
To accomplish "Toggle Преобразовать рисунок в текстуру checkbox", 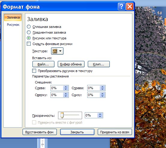I will point(34,71).
